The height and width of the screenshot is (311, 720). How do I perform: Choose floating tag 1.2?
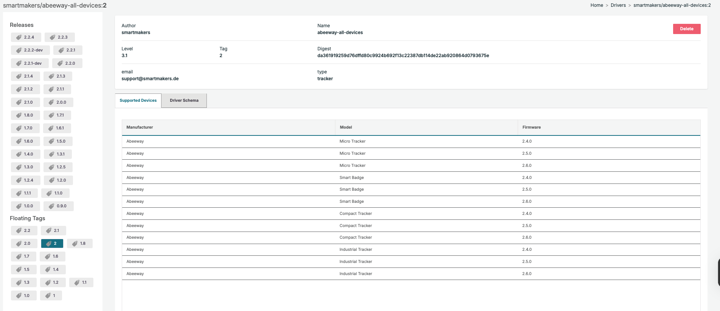tap(53, 282)
